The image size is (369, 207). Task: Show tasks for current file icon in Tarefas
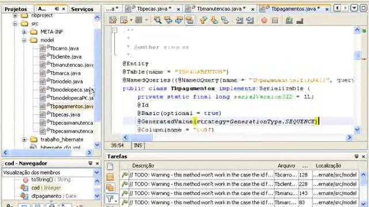coord(110,166)
